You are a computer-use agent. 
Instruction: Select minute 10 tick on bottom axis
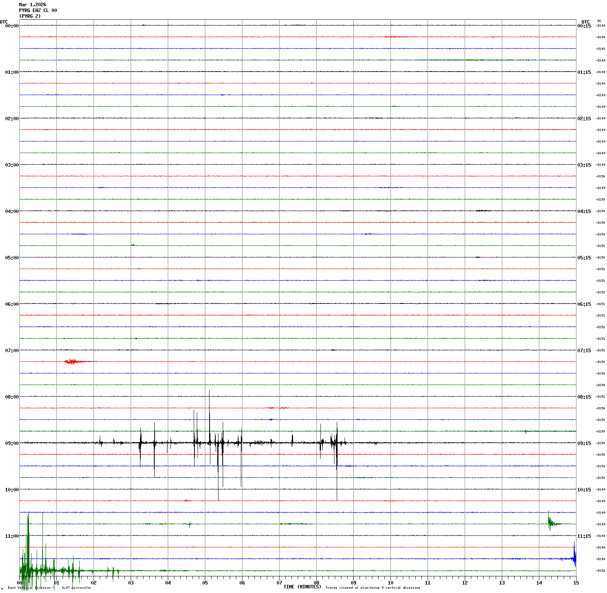coord(390,583)
